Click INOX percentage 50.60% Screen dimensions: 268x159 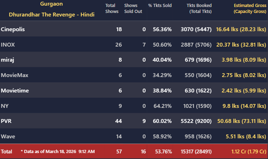pos(162,45)
